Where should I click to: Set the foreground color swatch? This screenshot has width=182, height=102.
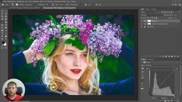(x=3, y=42)
